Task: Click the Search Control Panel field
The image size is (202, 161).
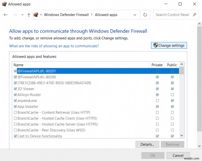Action: [x=172, y=15]
